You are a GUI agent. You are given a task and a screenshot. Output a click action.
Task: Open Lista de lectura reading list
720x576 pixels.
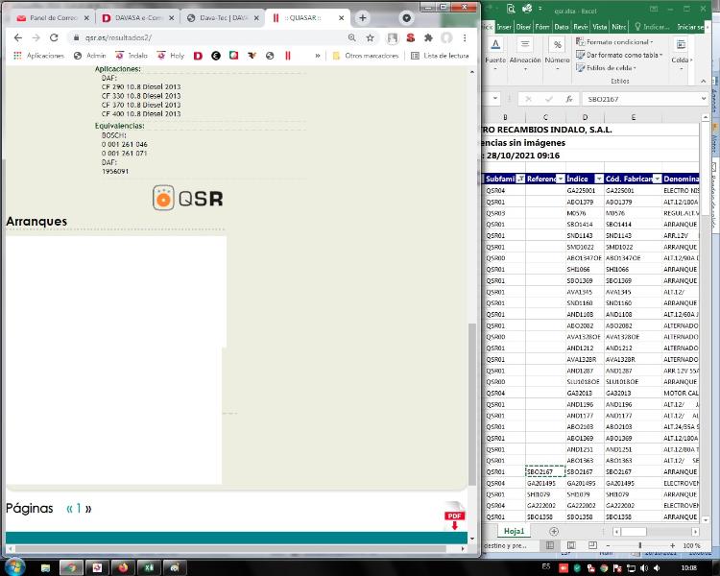click(x=440, y=56)
